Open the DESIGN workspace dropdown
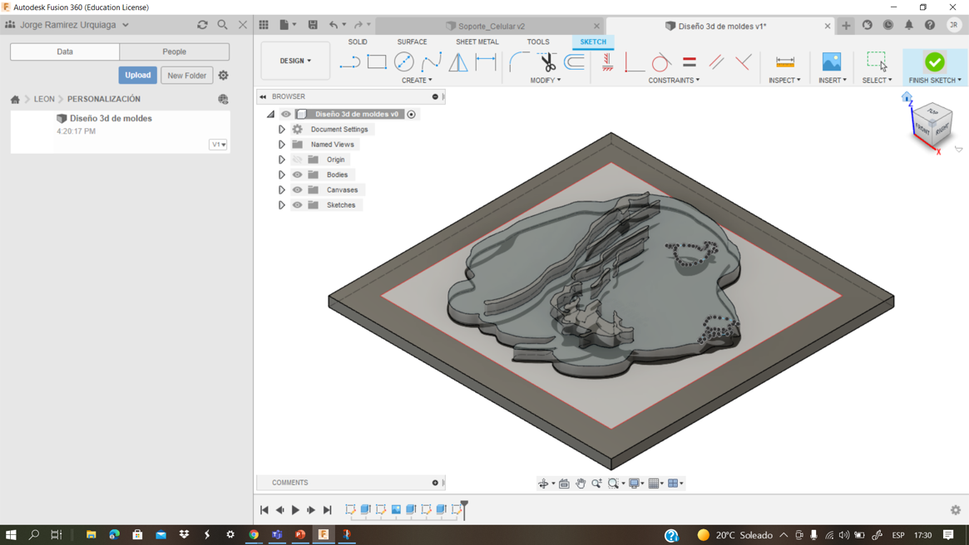Screen dimensions: 969x545 (x=295, y=61)
